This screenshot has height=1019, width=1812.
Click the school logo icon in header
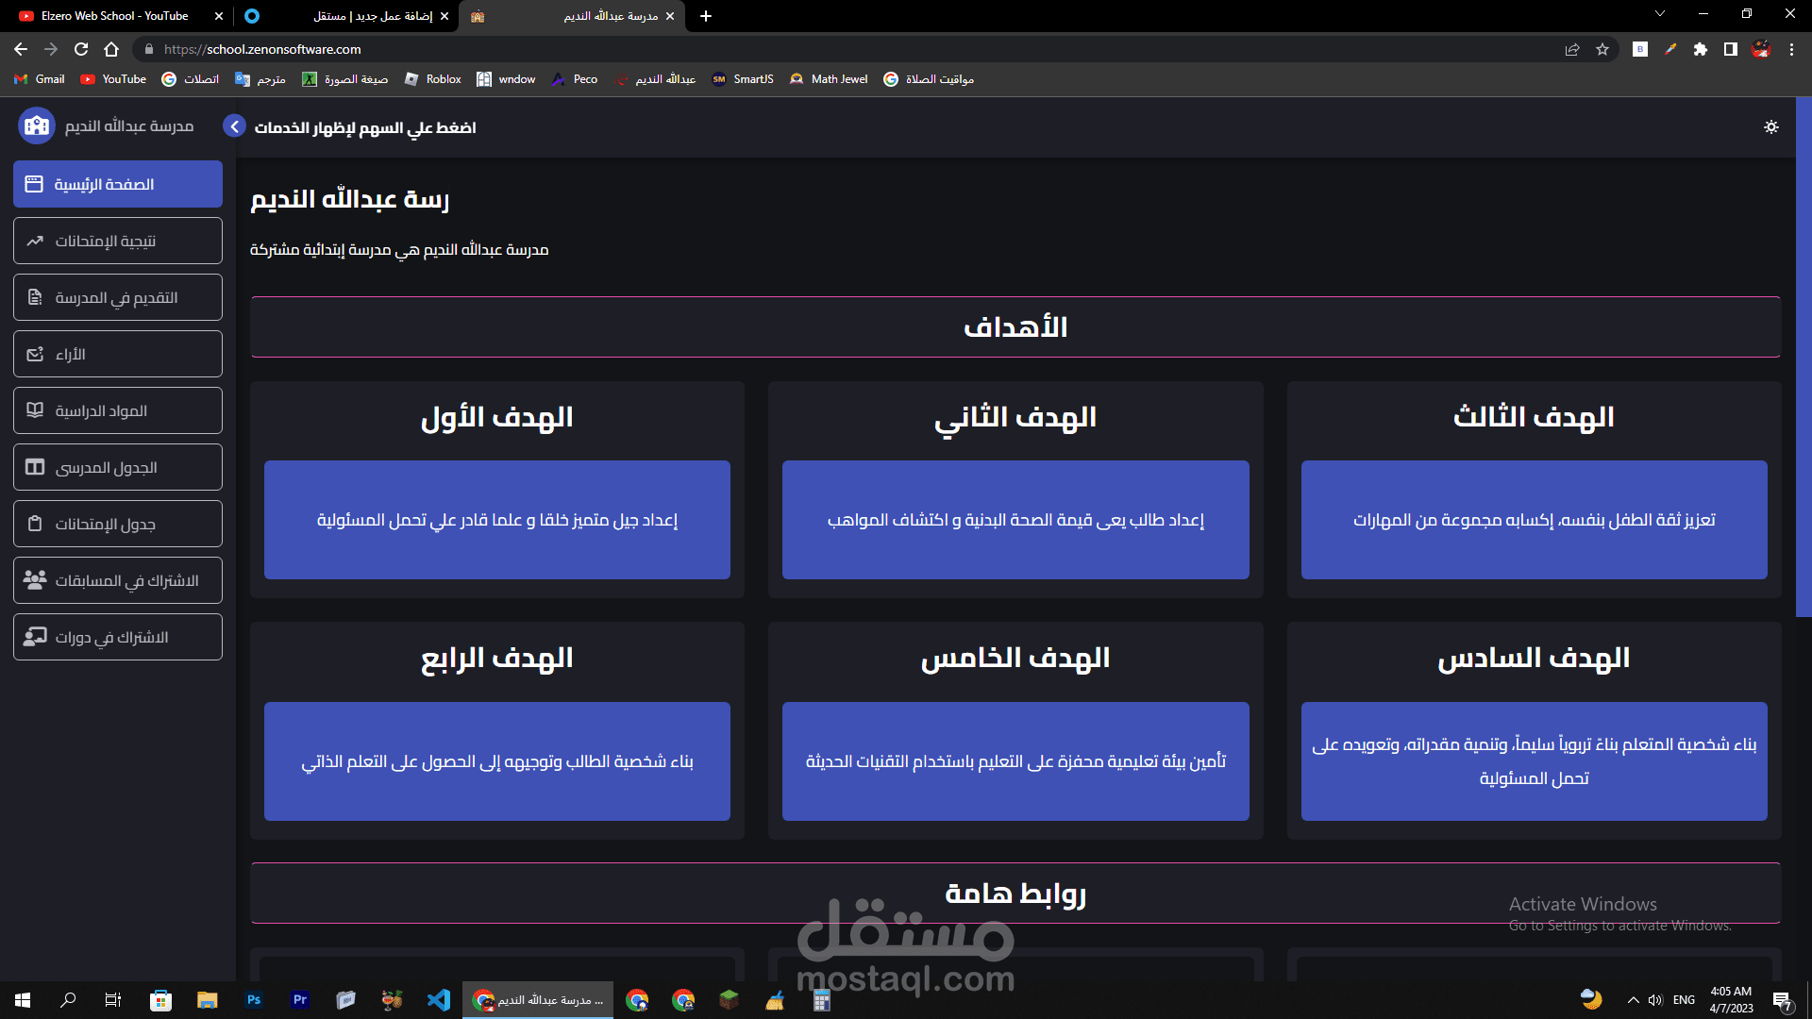pyautogui.click(x=37, y=125)
